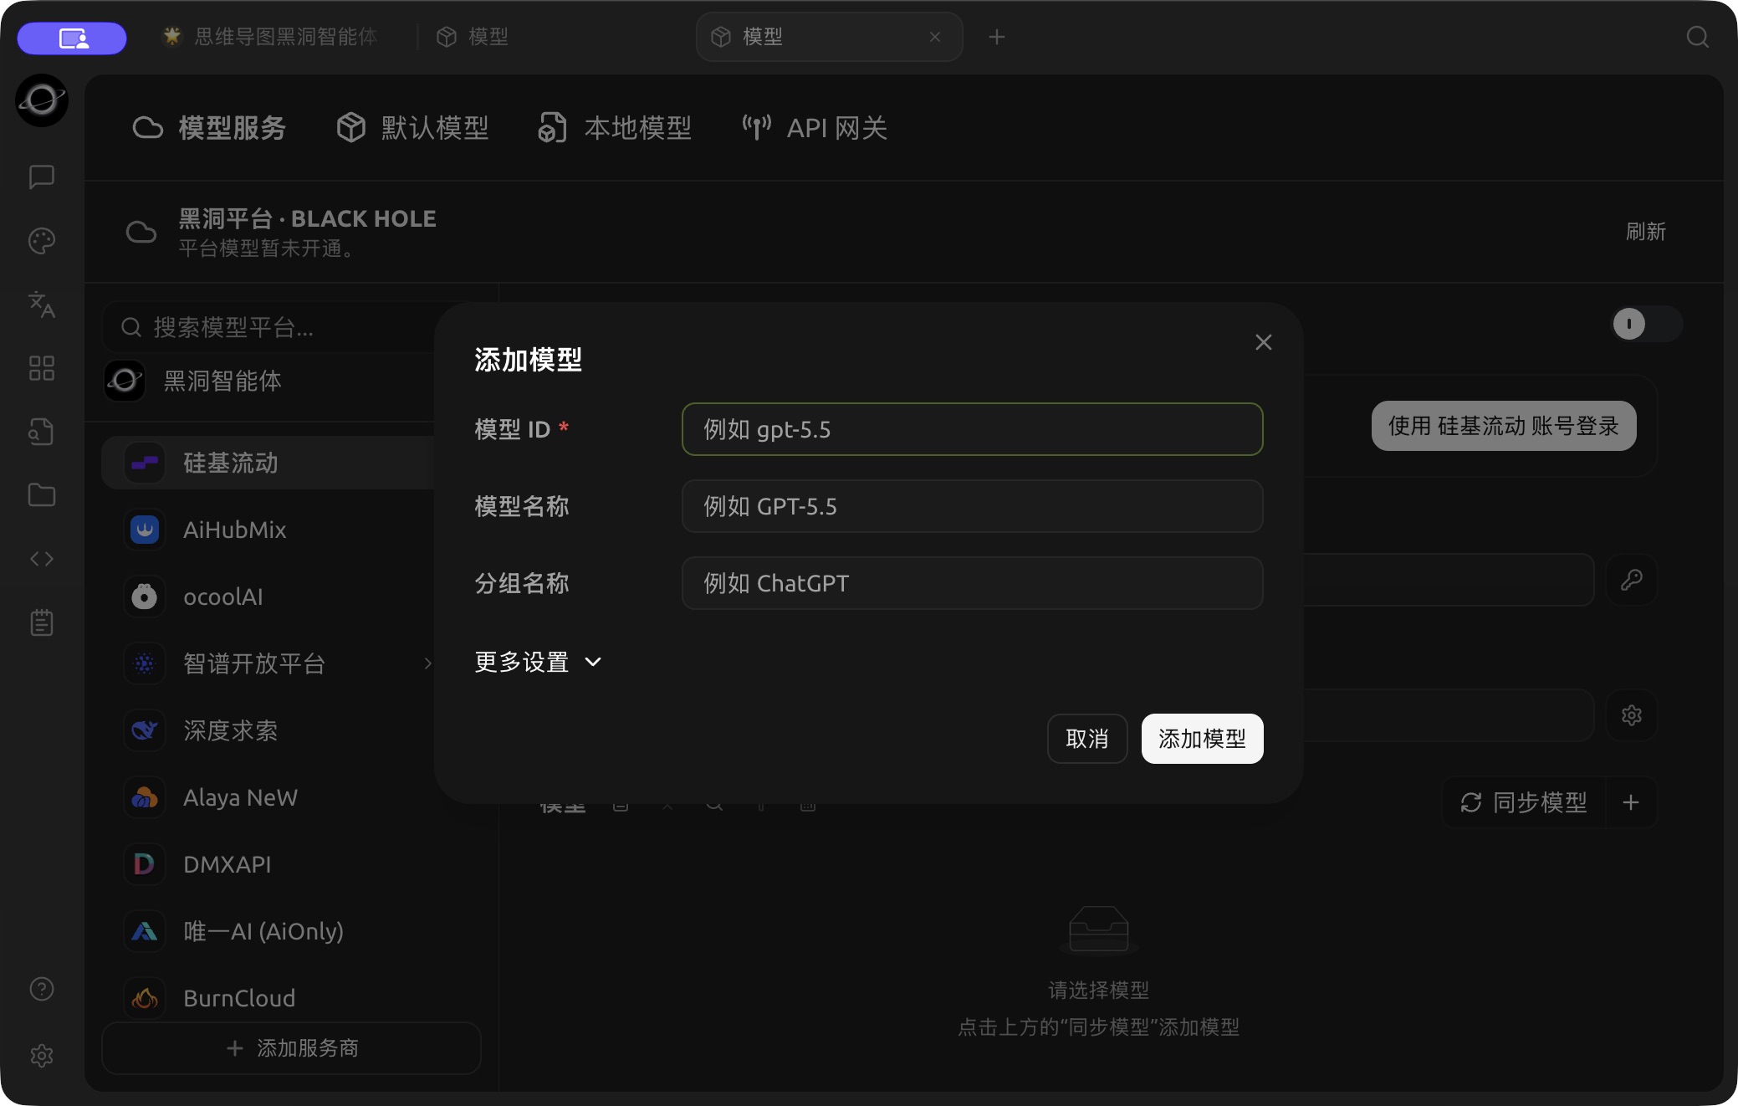Click the purple screen-share pill button

click(x=72, y=38)
